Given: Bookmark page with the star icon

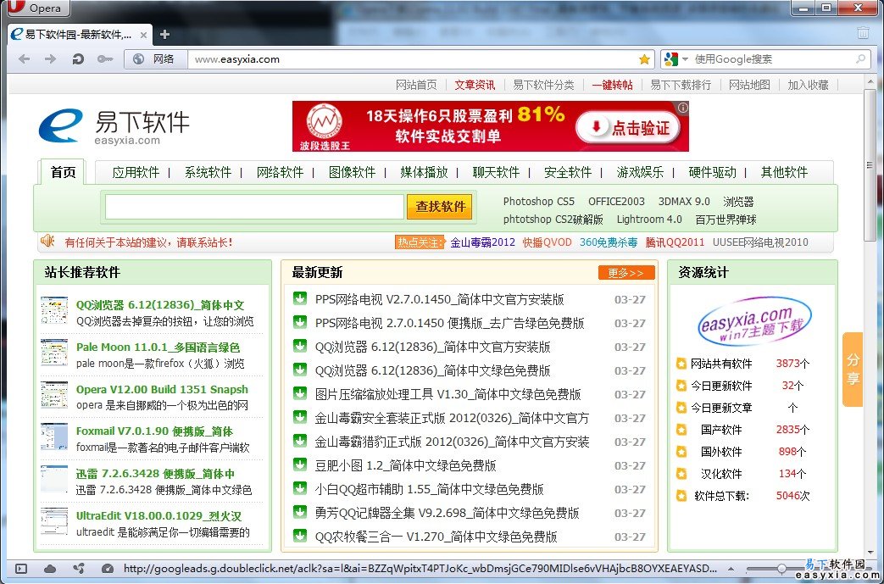Looking at the screenshot, I should (x=644, y=59).
